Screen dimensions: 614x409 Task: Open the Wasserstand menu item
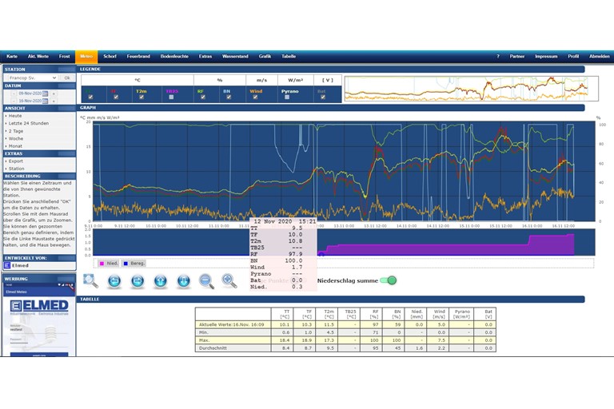[x=235, y=57]
